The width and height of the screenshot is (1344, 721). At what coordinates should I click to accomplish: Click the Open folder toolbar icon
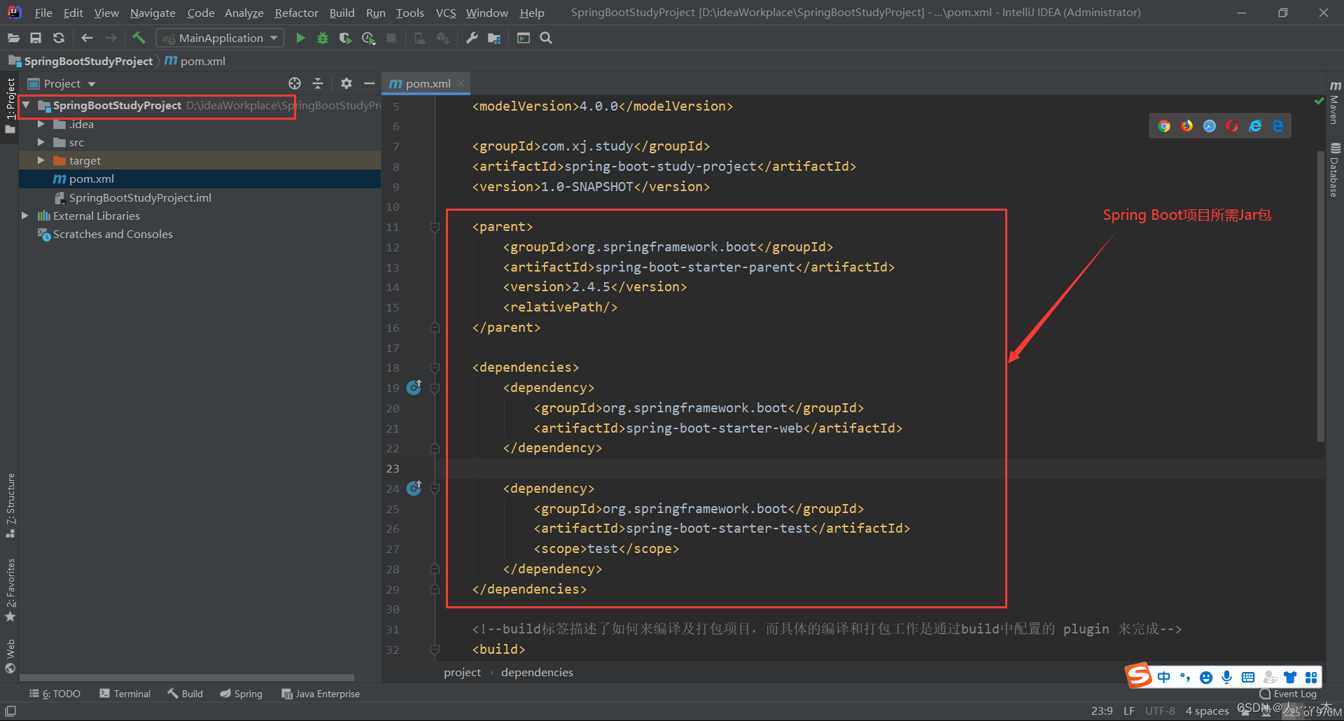coord(13,38)
